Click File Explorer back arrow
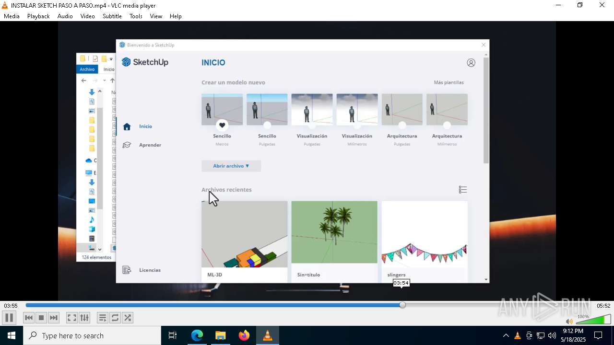This screenshot has height=345, width=614. tap(84, 80)
